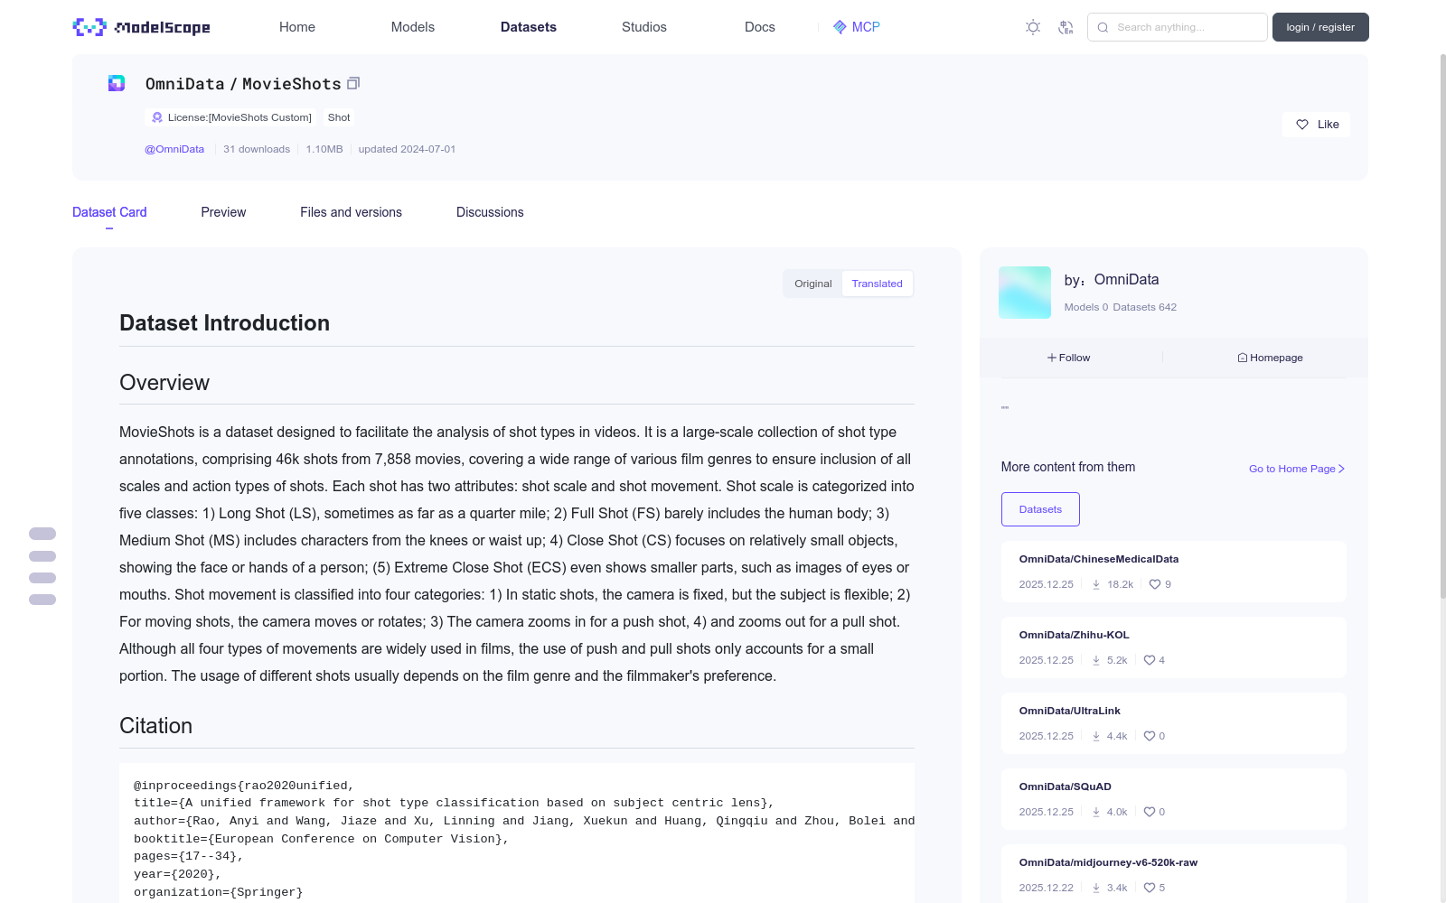Click the Shot tag
This screenshot has height=903, width=1446.
339,117
